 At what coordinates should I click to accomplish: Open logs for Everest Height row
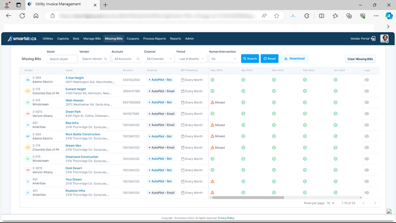(x=367, y=91)
